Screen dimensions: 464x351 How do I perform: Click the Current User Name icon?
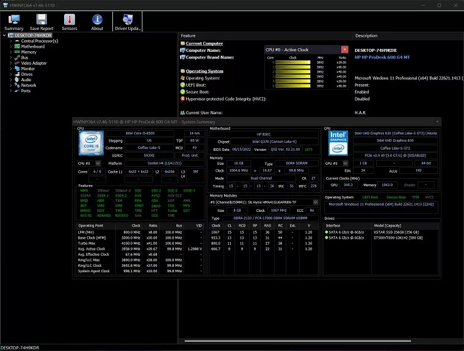tap(183, 112)
